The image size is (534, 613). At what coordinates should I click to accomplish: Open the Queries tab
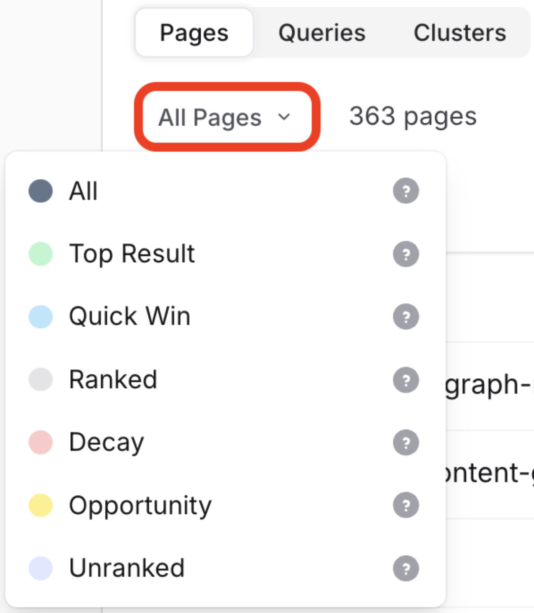[322, 33]
